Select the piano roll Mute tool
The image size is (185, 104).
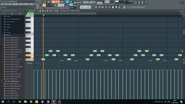point(48,11)
